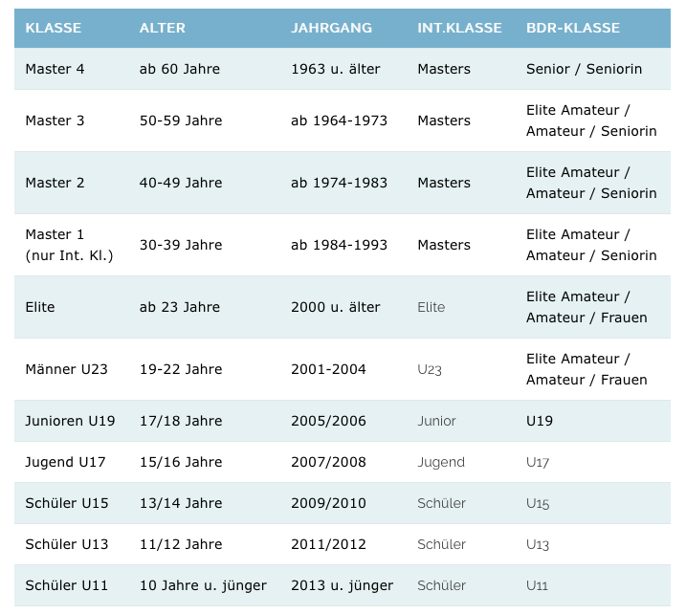Open the U23 link in Int.Klasse column
This screenshot has width=686, height=614.
(430, 369)
